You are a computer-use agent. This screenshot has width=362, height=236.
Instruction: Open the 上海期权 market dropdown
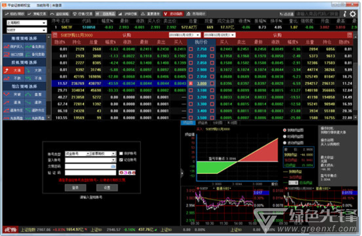(x=27, y=23)
